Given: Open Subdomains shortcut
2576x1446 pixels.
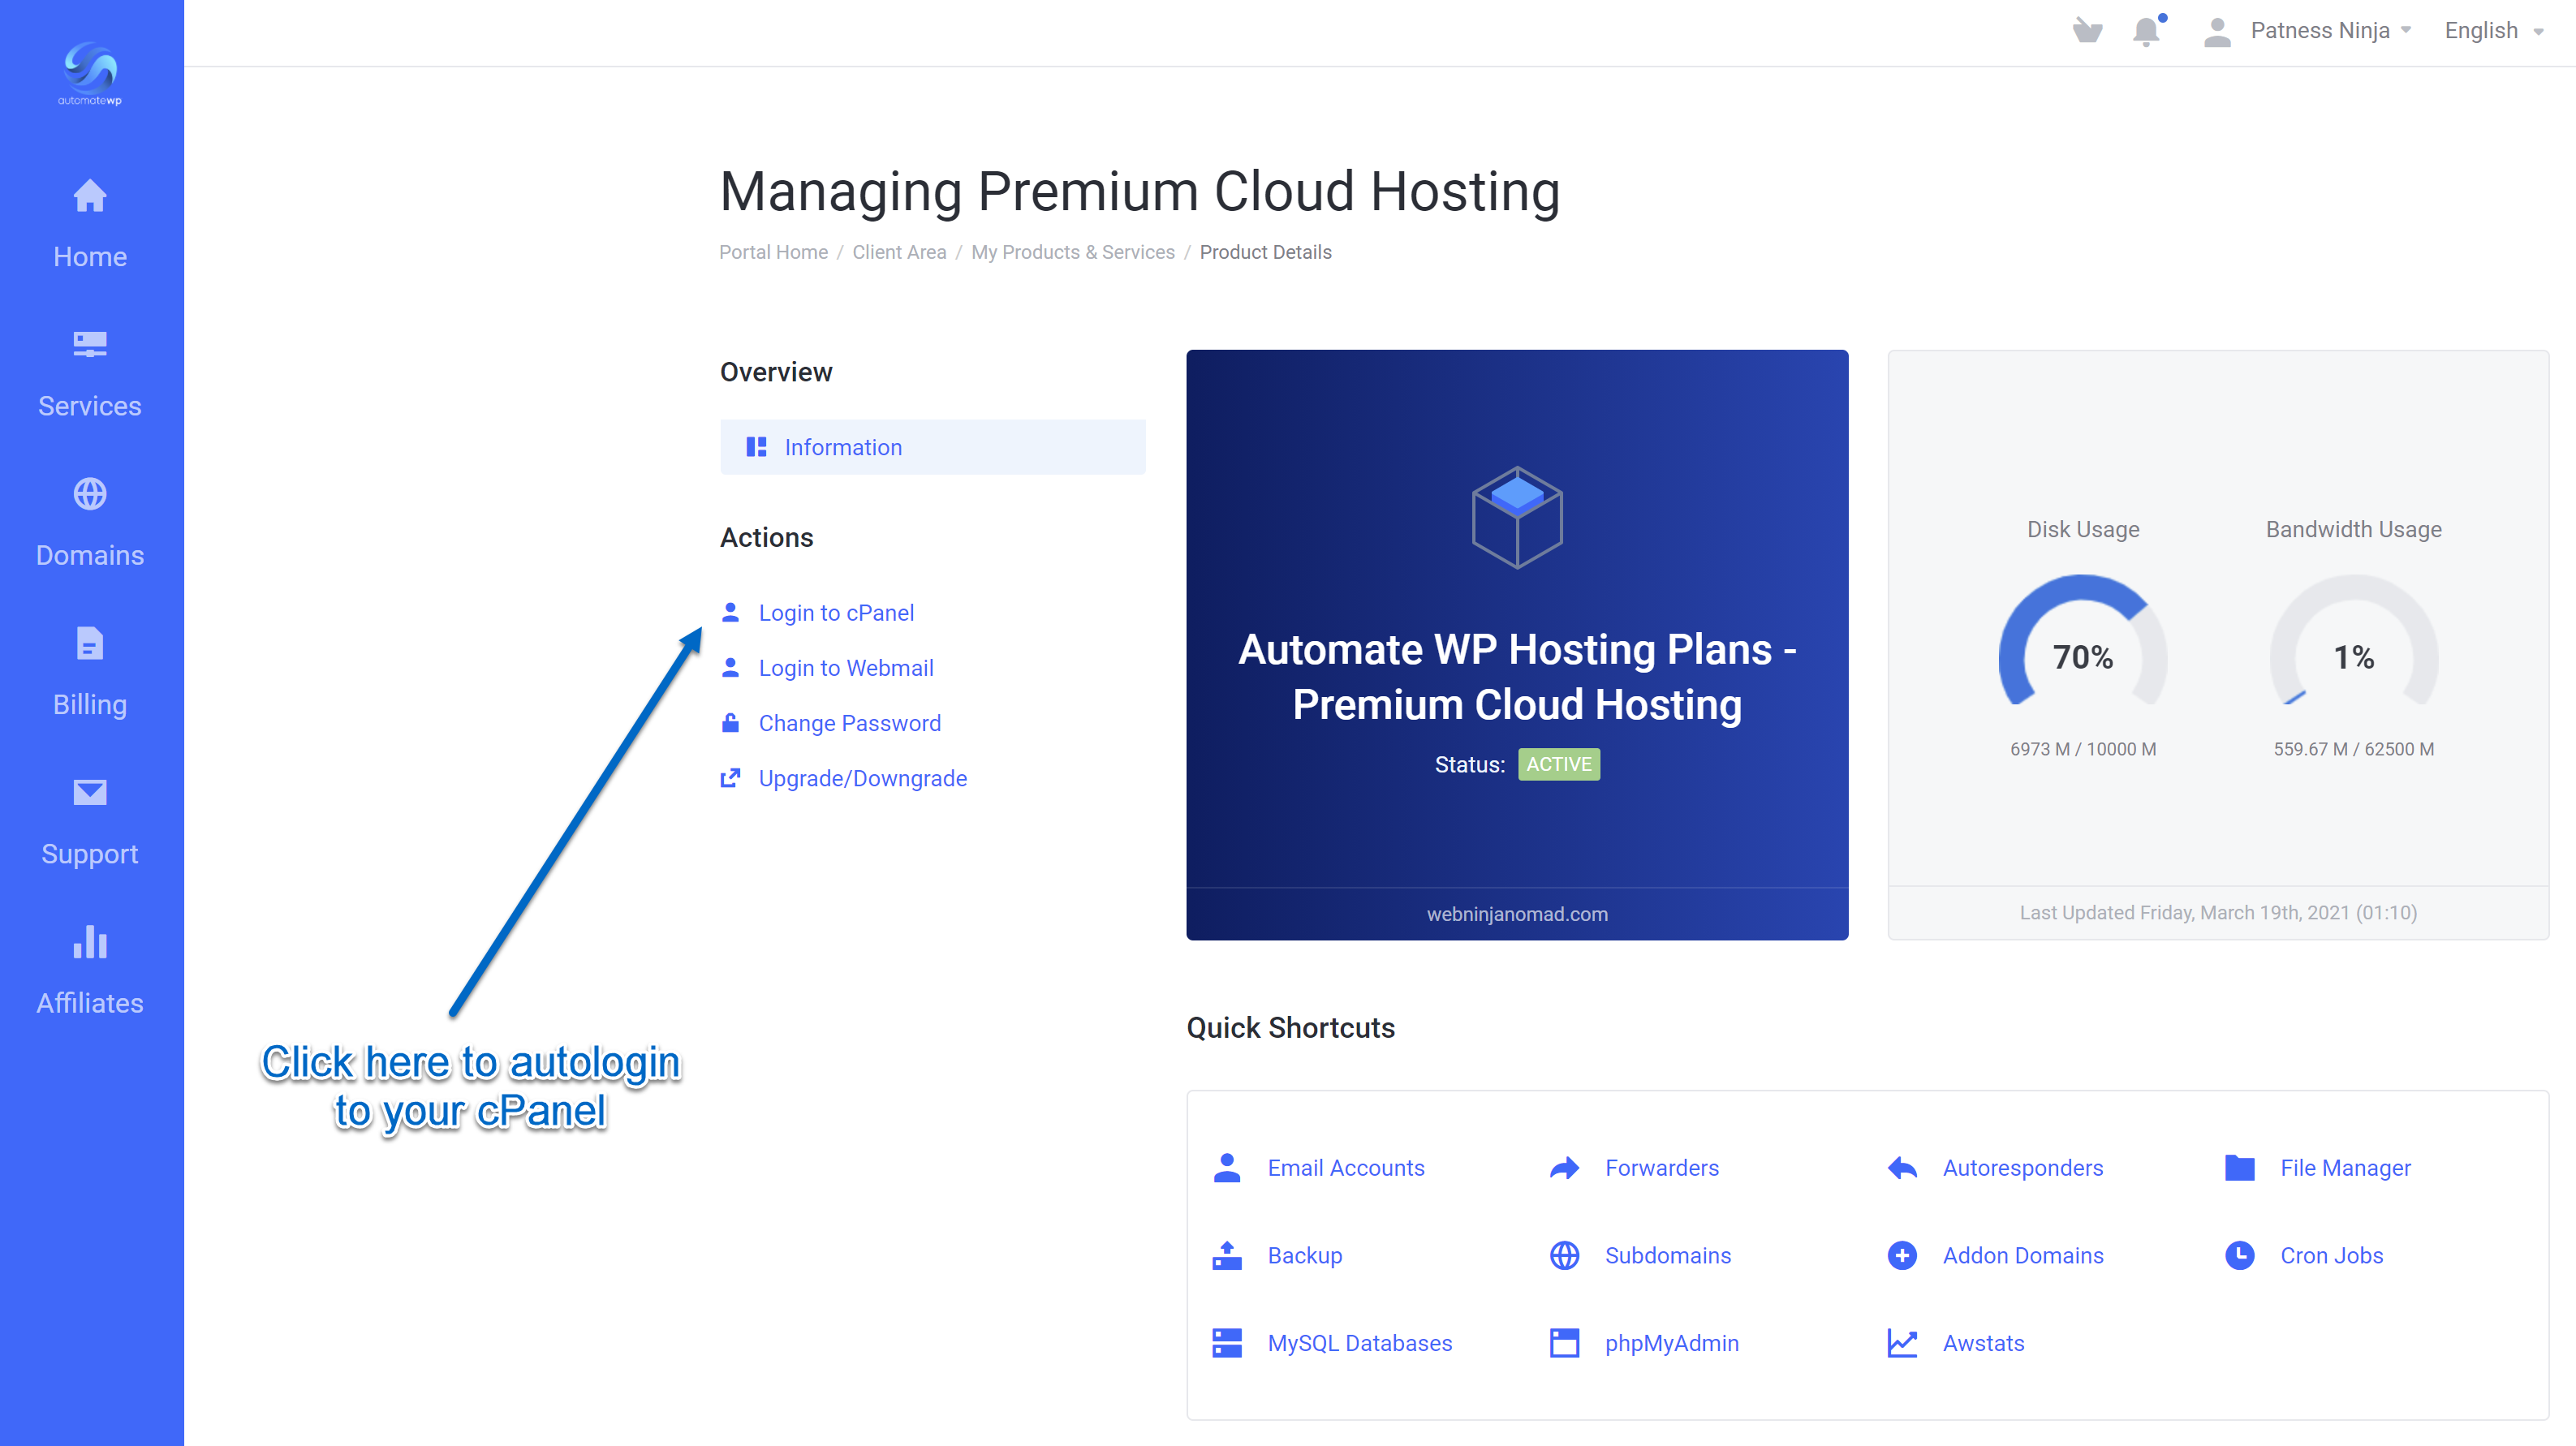Looking at the screenshot, I should pos(1668,1255).
